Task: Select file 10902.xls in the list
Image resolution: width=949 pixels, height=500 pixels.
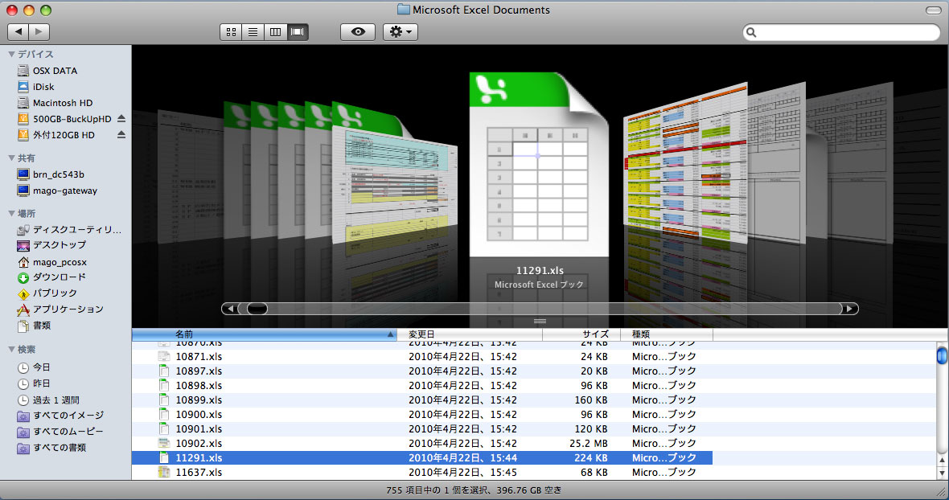Action: [x=422, y=444]
